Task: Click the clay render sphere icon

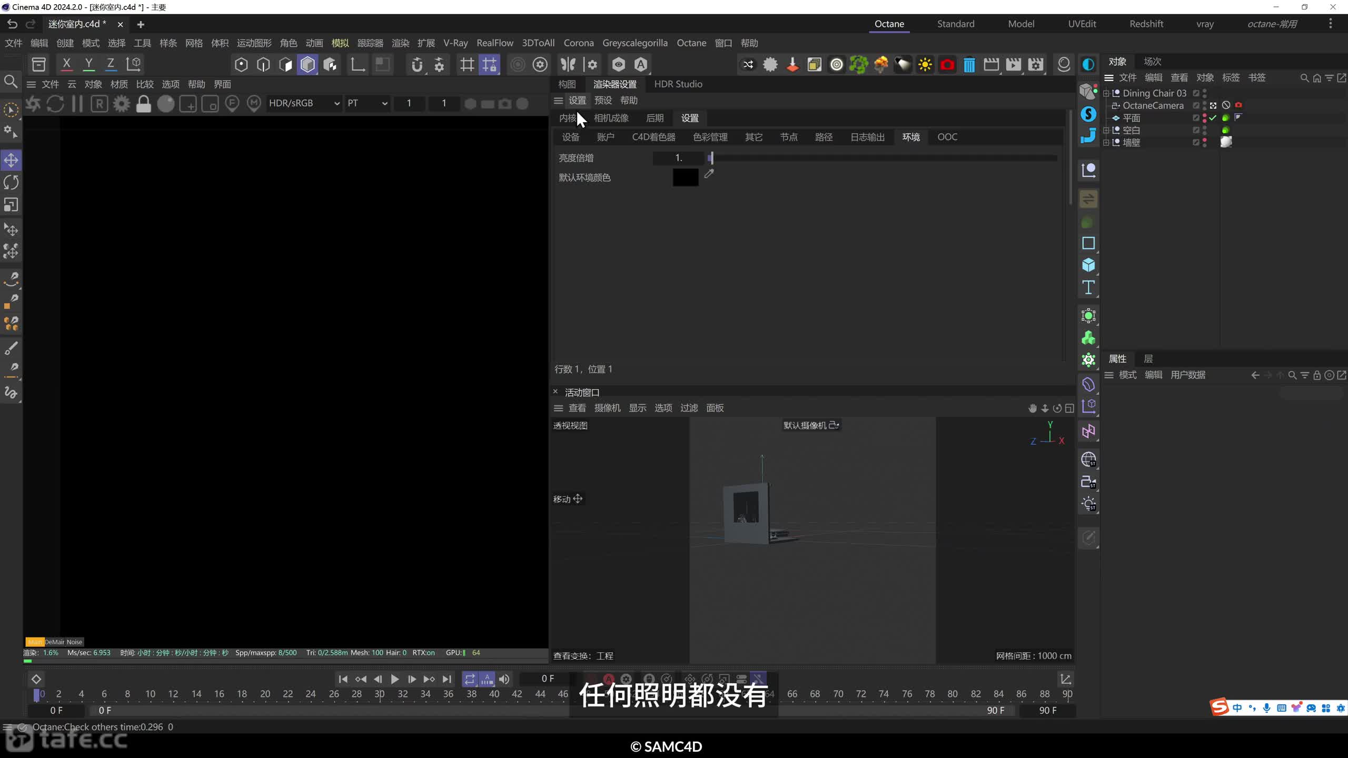Action: click(x=166, y=104)
